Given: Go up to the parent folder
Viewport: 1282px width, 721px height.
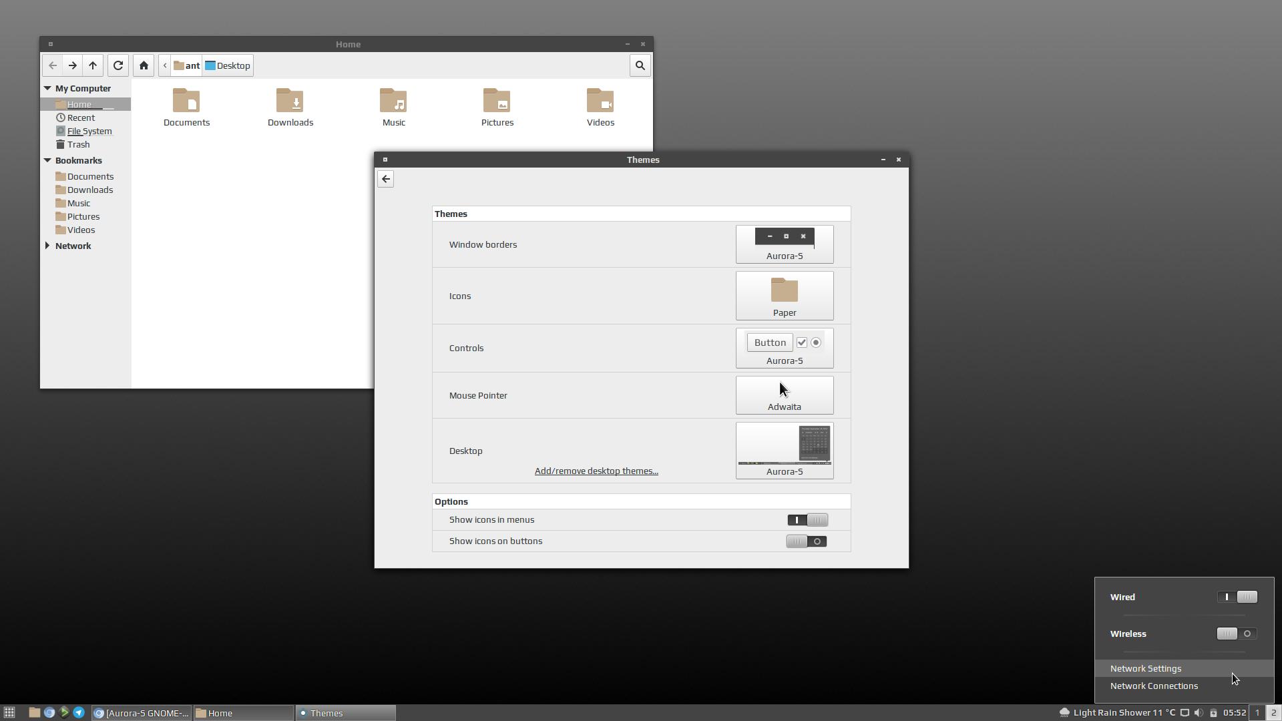Looking at the screenshot, I should 93,65.
